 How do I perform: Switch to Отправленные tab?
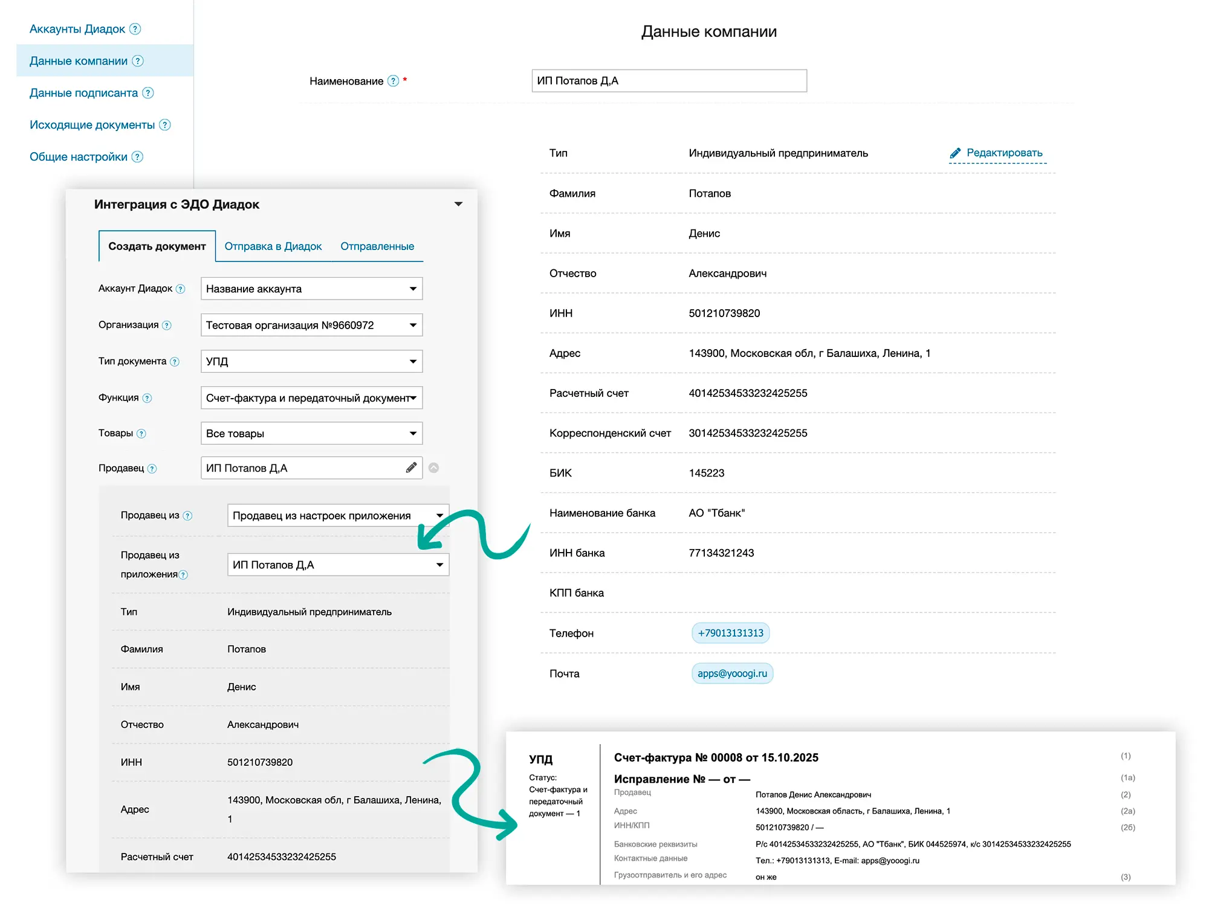[x=377, y=246]
